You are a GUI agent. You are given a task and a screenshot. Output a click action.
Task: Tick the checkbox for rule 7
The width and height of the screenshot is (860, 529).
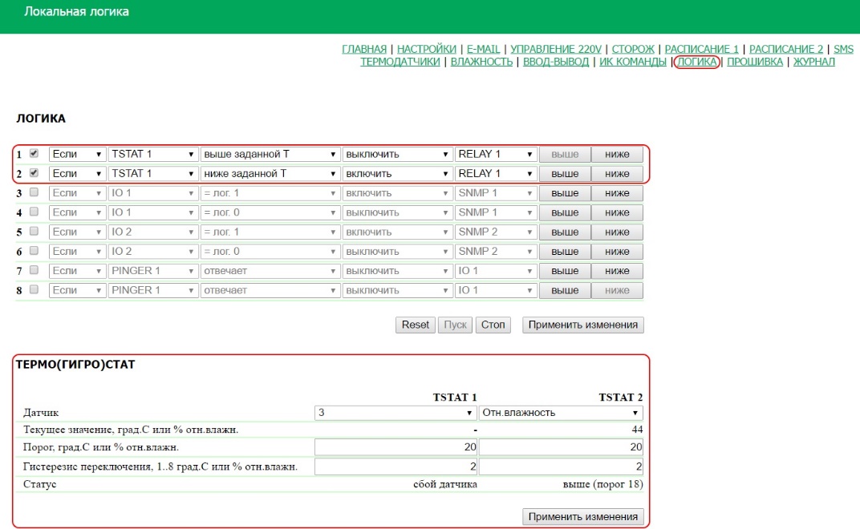click(x=34, y=271)
